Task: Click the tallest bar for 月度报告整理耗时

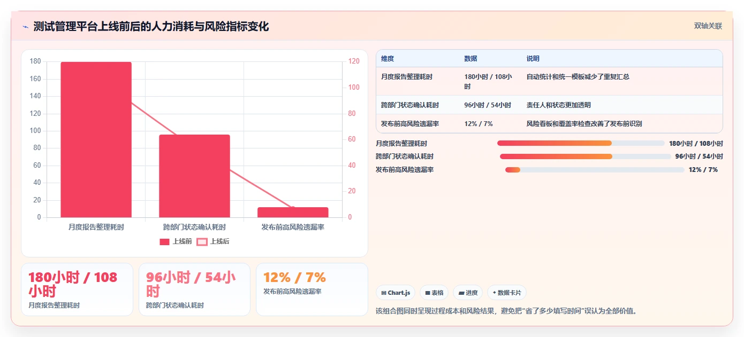Action: (96, 139)
